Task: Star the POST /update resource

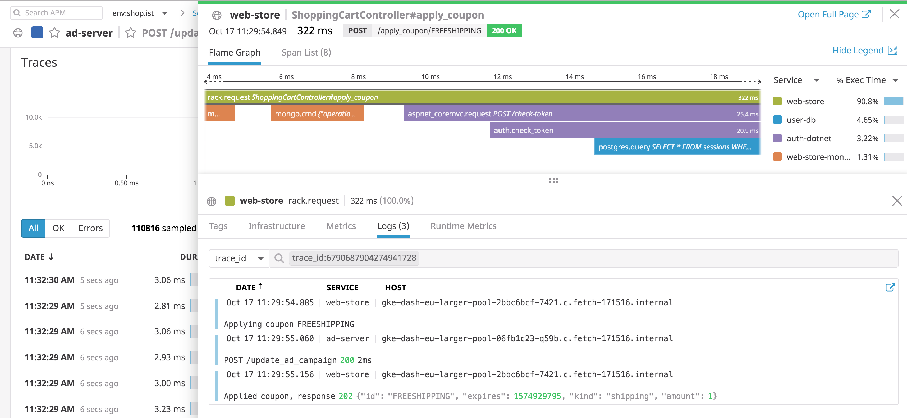Action: pyautogui.click(x=131, y=32)
